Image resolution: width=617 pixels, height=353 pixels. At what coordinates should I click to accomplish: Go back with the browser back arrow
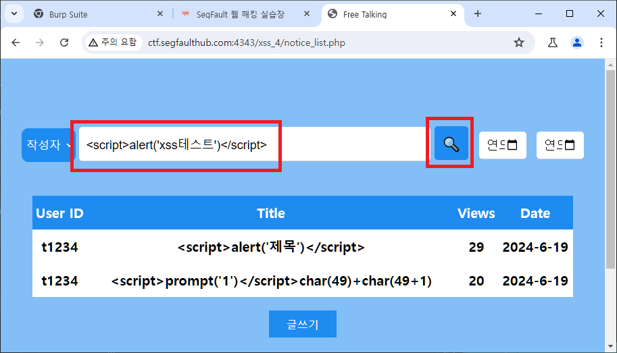16,43
